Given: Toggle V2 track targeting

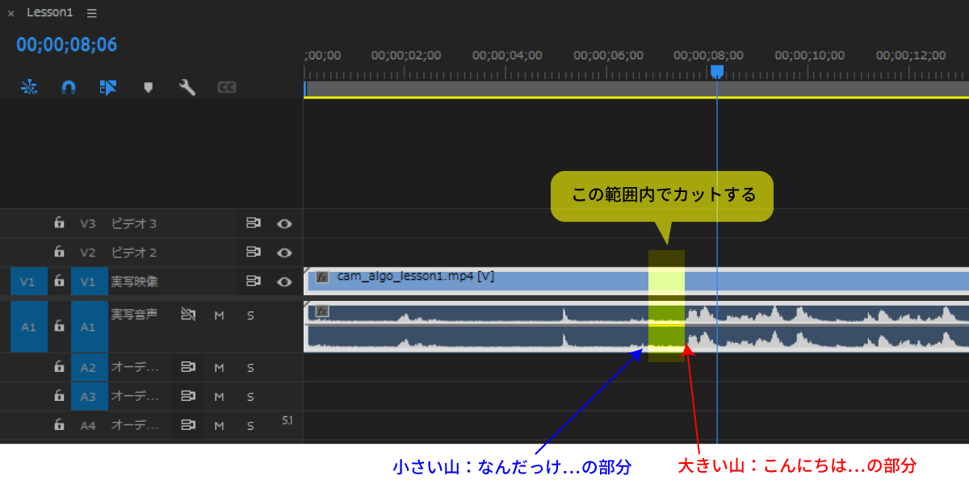Looking at the screenshot, I should tap(88, 252).
